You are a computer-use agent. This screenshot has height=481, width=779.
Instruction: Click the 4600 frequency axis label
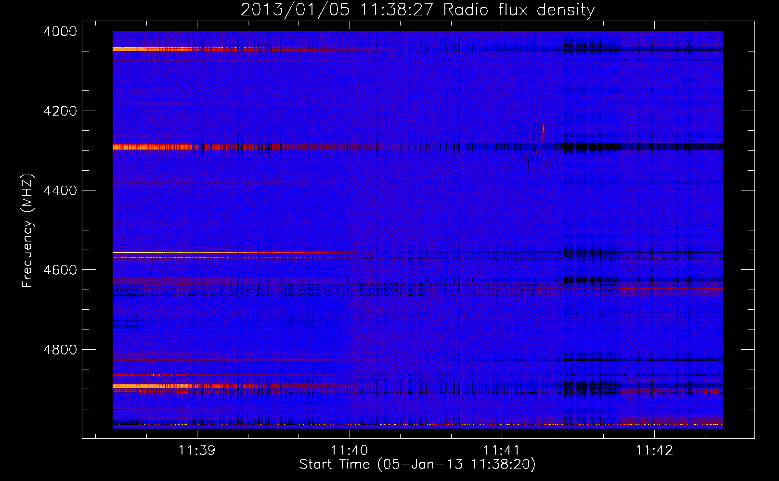tap(60, 270)
